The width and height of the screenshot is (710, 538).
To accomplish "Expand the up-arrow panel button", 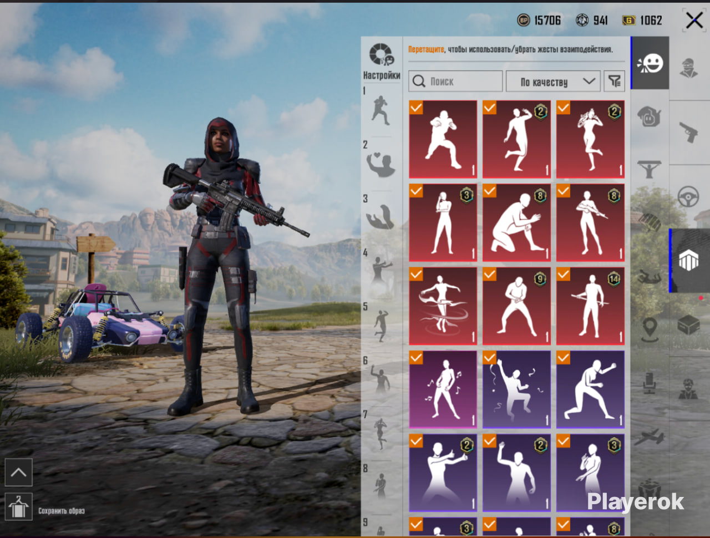I will 18,473.
